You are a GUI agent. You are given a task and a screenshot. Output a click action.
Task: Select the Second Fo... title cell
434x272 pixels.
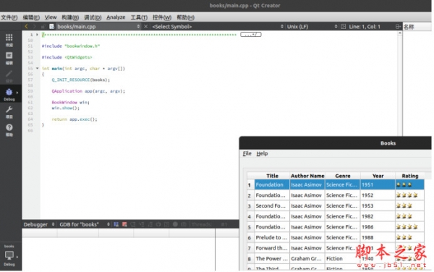272,206
